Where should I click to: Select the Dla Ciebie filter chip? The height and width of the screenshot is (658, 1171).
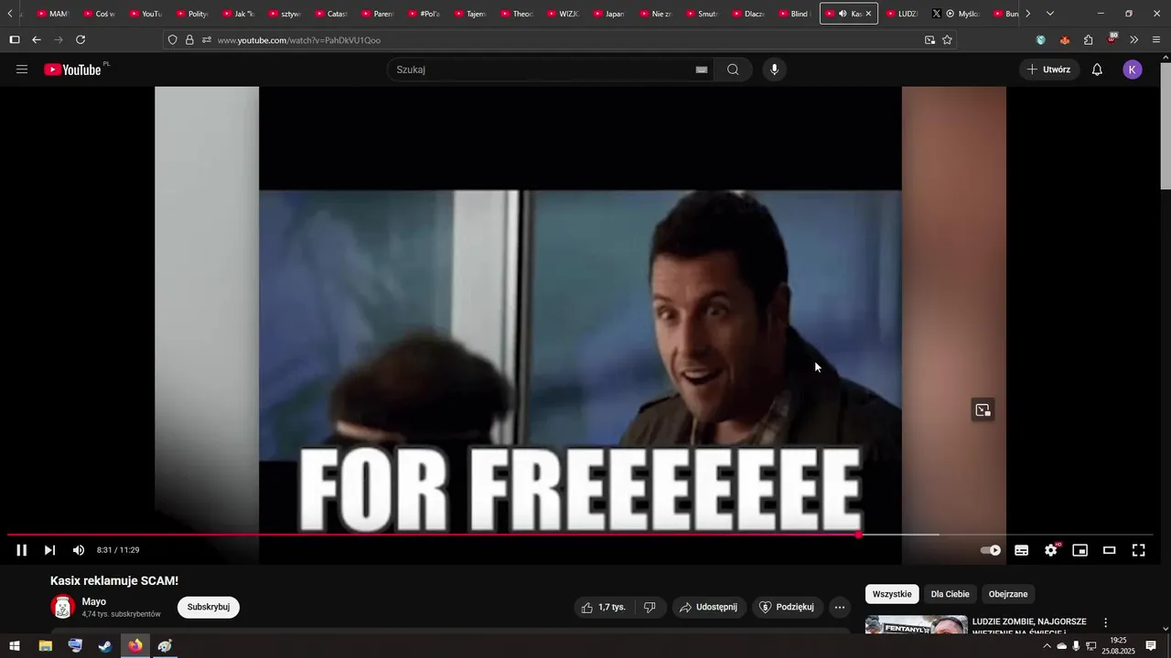pyautogui.click(x=950, y=594)
